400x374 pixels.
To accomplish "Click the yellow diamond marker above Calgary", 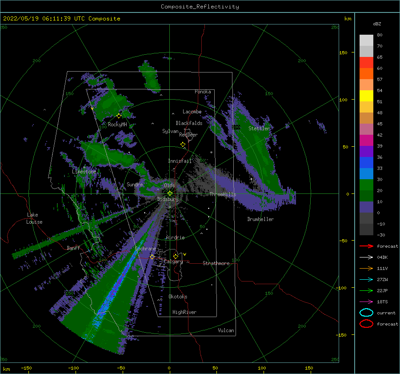I will 176,256.
